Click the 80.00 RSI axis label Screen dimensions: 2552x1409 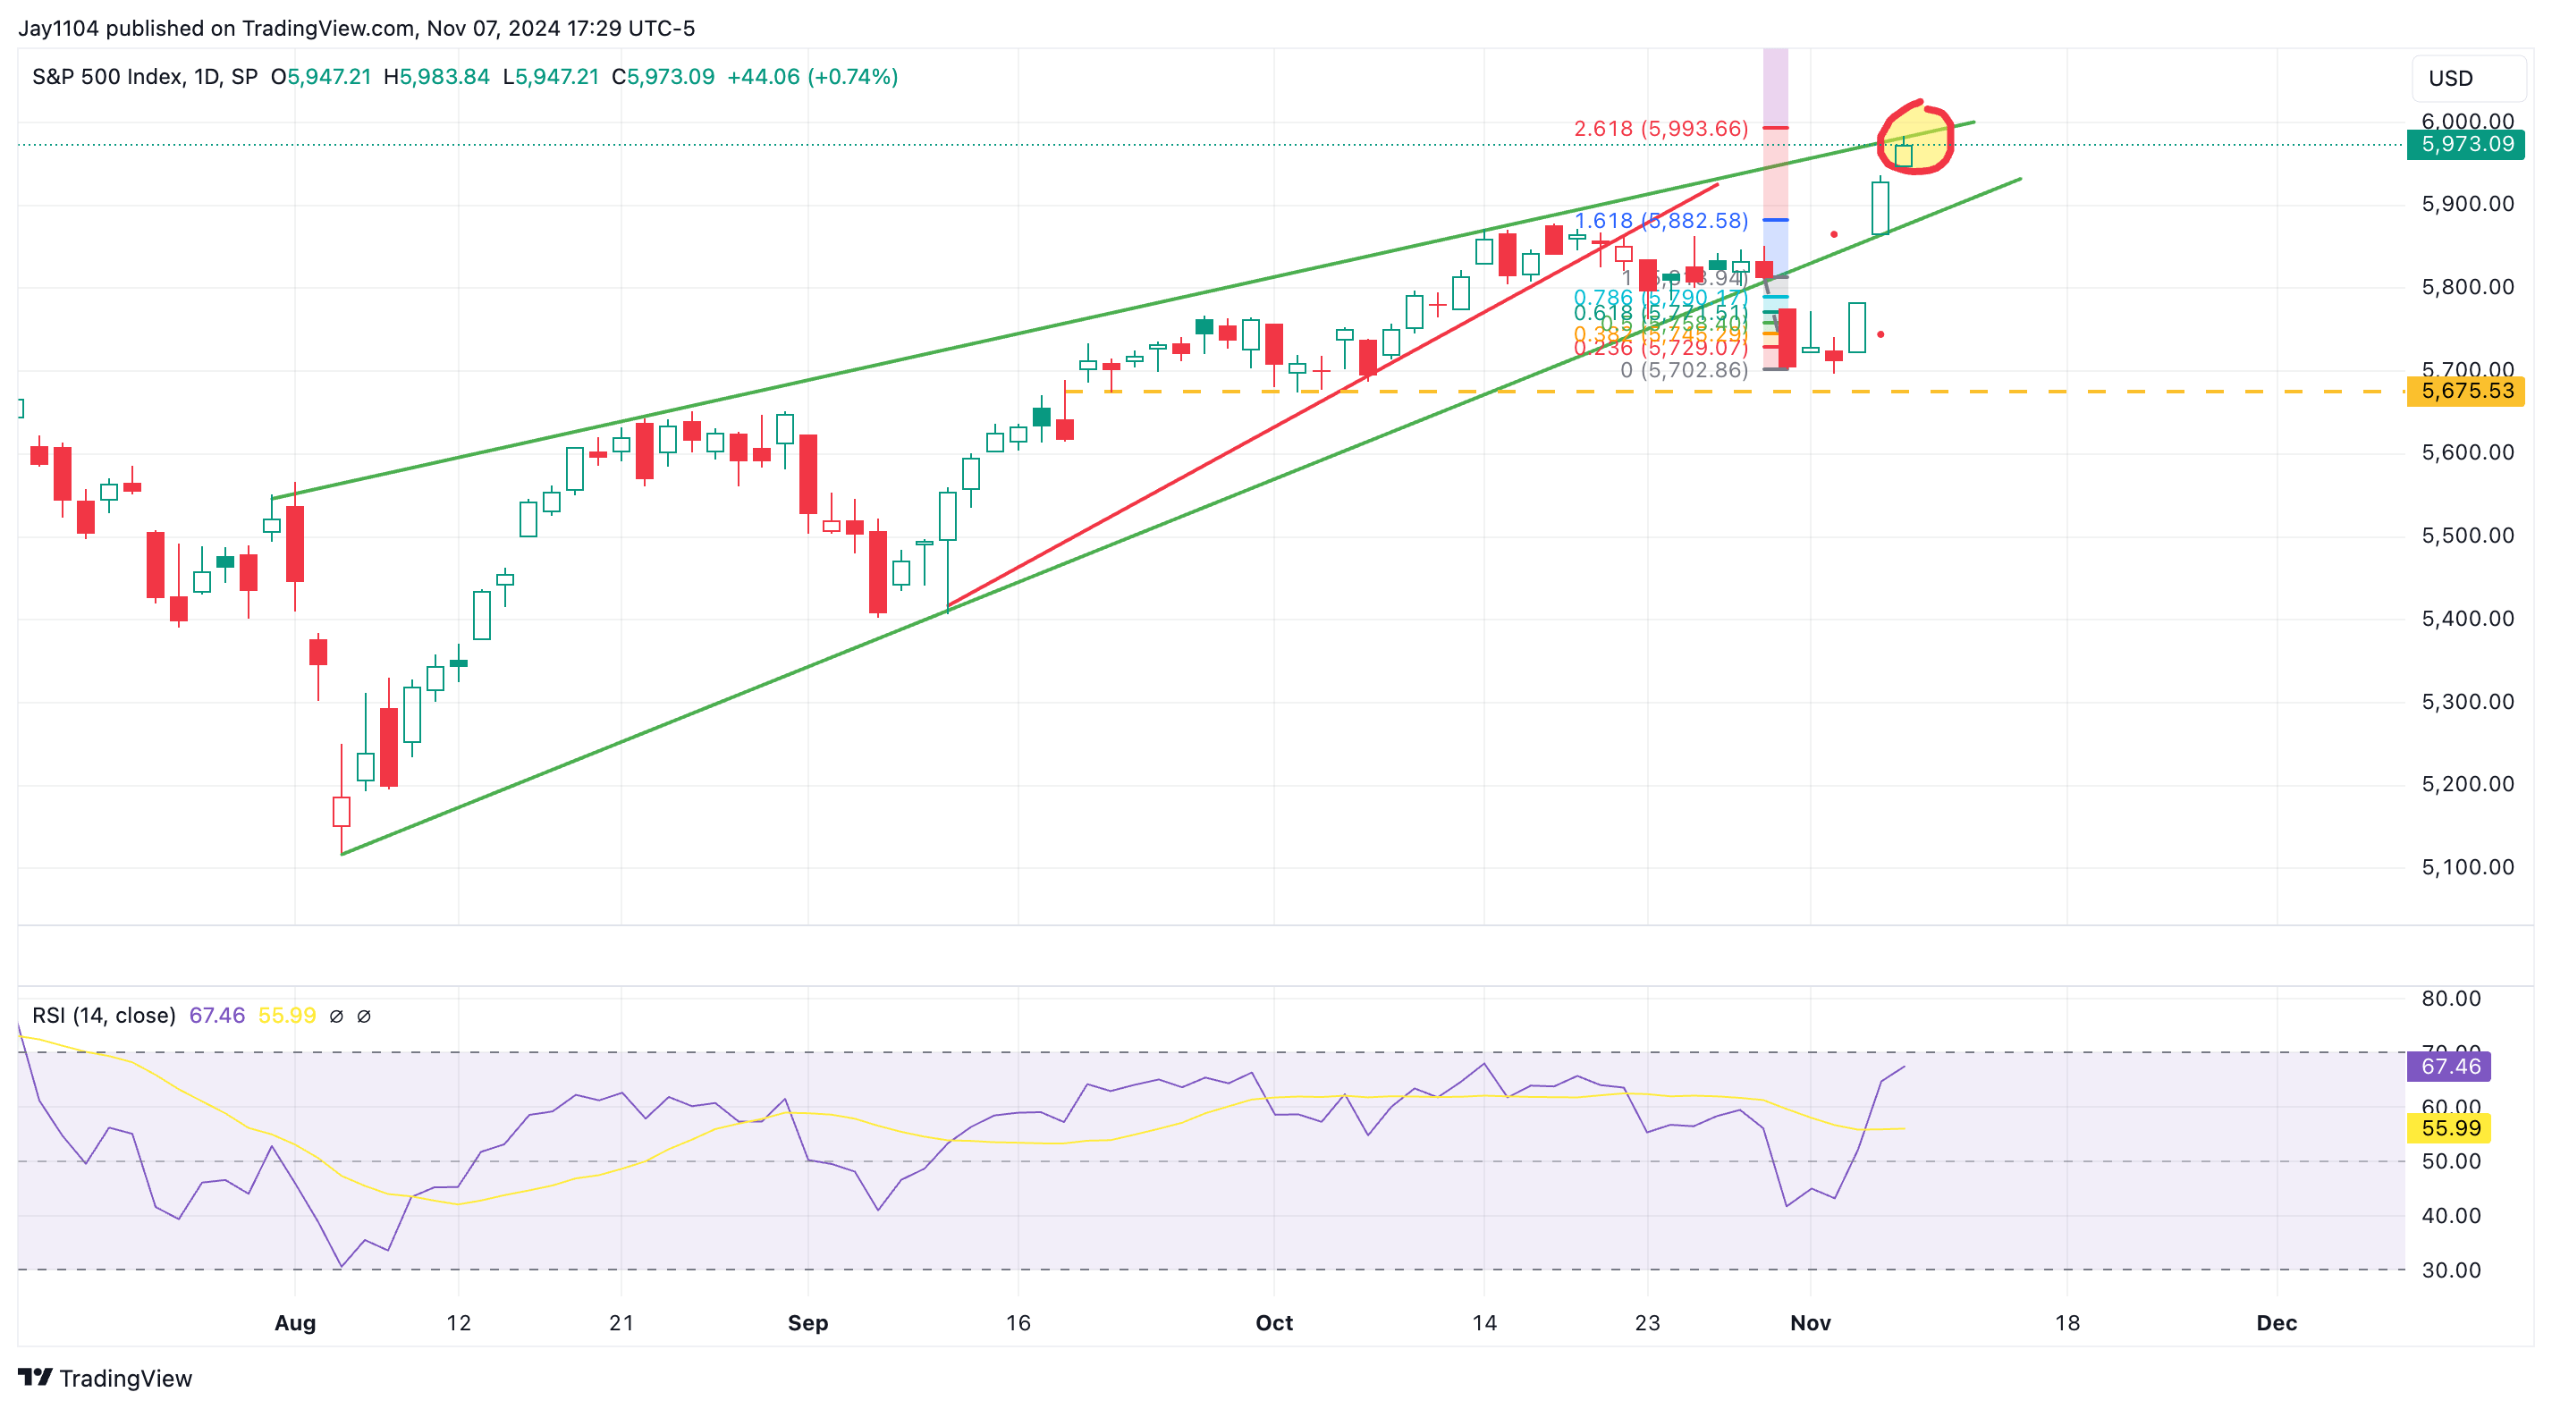pos(2451,998)
